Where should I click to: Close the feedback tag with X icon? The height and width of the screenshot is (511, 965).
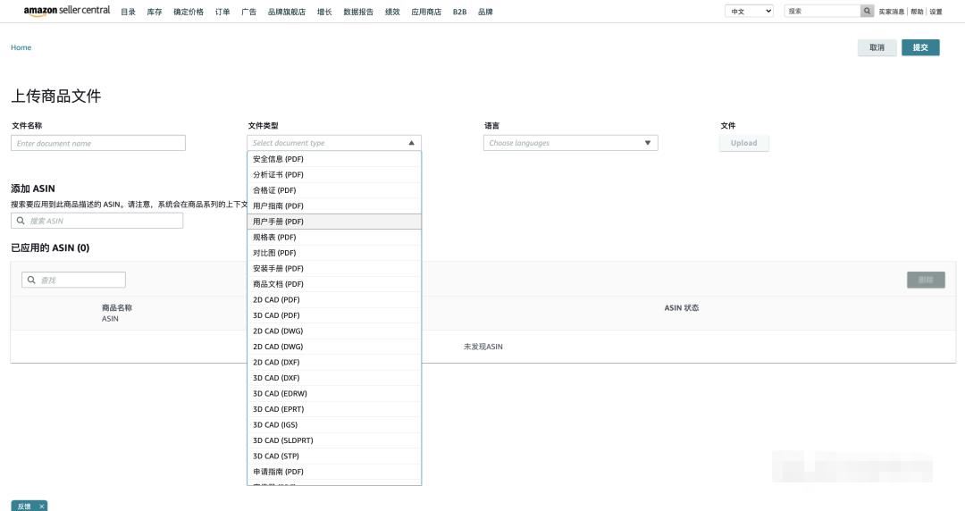click(41, 506)
